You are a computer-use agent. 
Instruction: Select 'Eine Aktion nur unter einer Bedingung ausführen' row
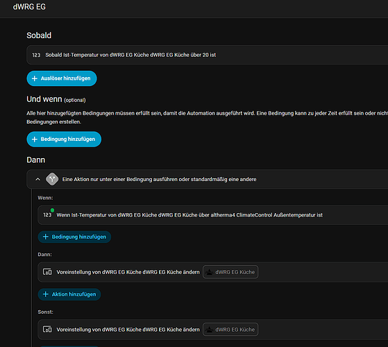[207, 179]
